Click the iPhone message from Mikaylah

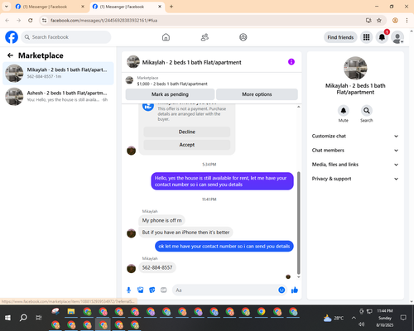(x=185, y=233)
